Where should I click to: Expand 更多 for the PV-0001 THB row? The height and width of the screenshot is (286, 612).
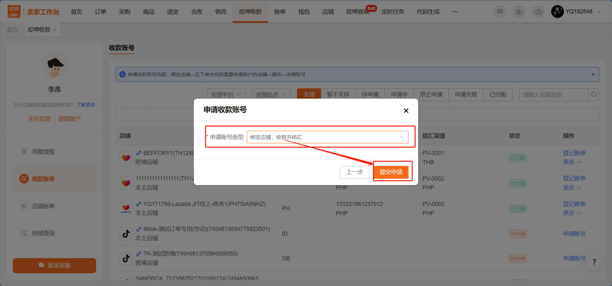pyautogui.click(x=572, y=162)
